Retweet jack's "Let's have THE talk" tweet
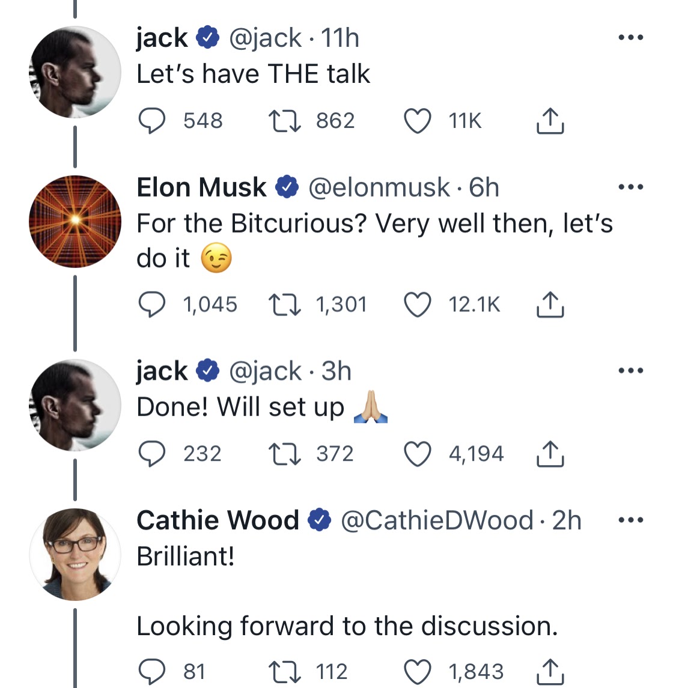 click(285, 121)
